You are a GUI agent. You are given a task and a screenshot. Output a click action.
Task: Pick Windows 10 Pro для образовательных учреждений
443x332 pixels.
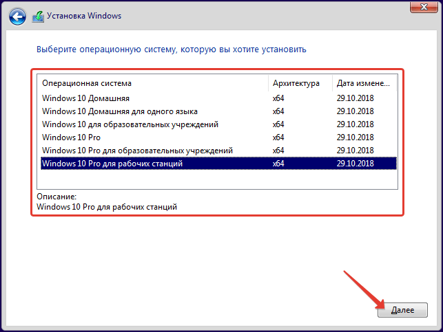point(218,151)
